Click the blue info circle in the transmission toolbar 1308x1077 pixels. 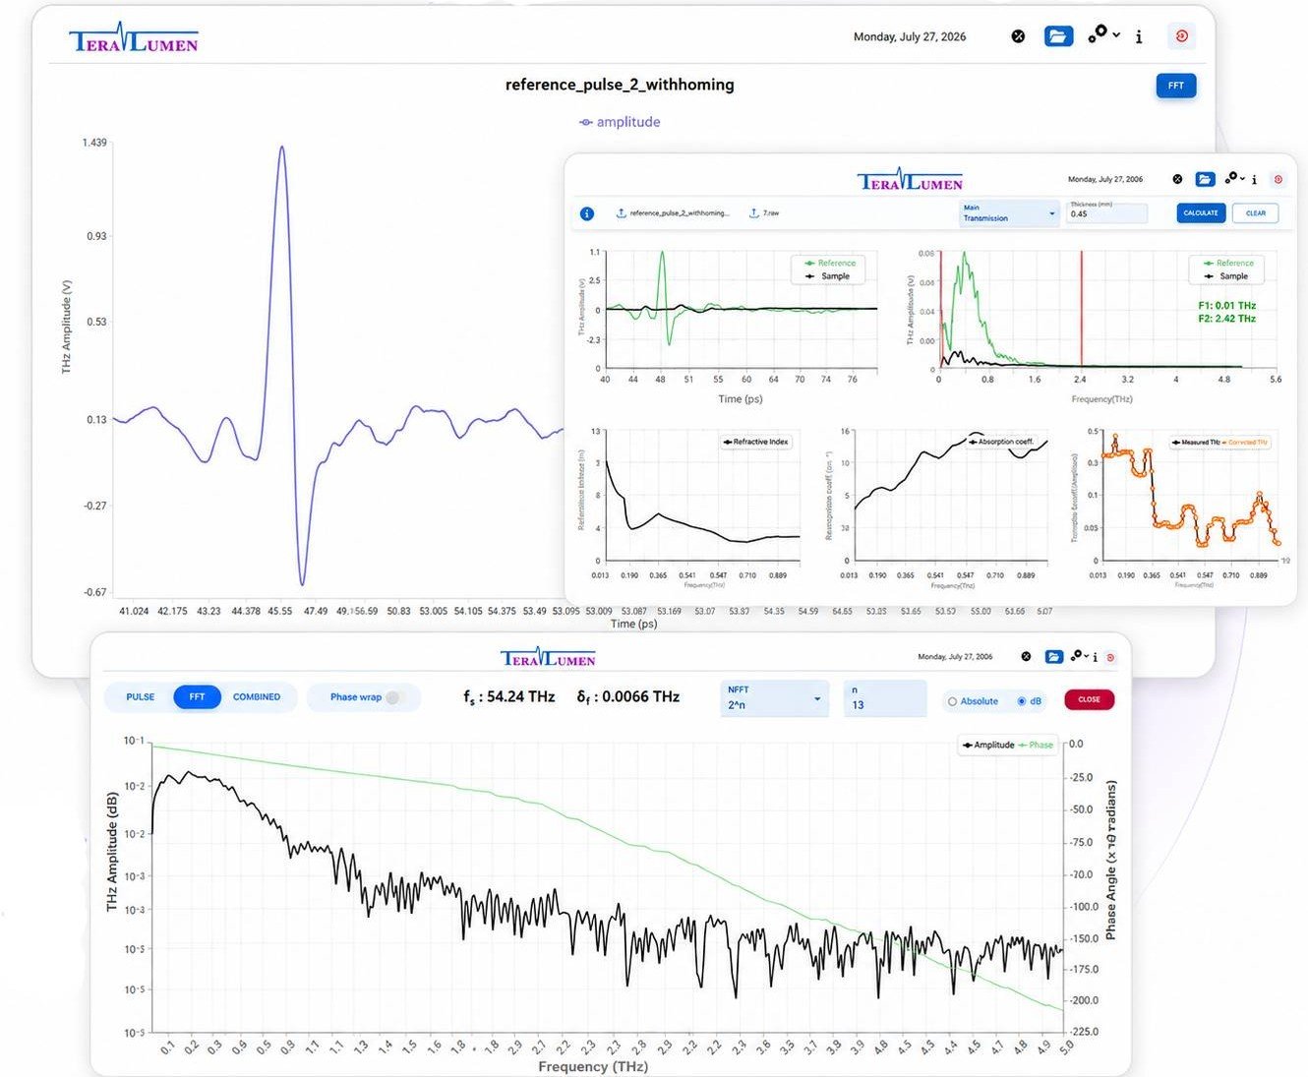click(x=587, y=213)
